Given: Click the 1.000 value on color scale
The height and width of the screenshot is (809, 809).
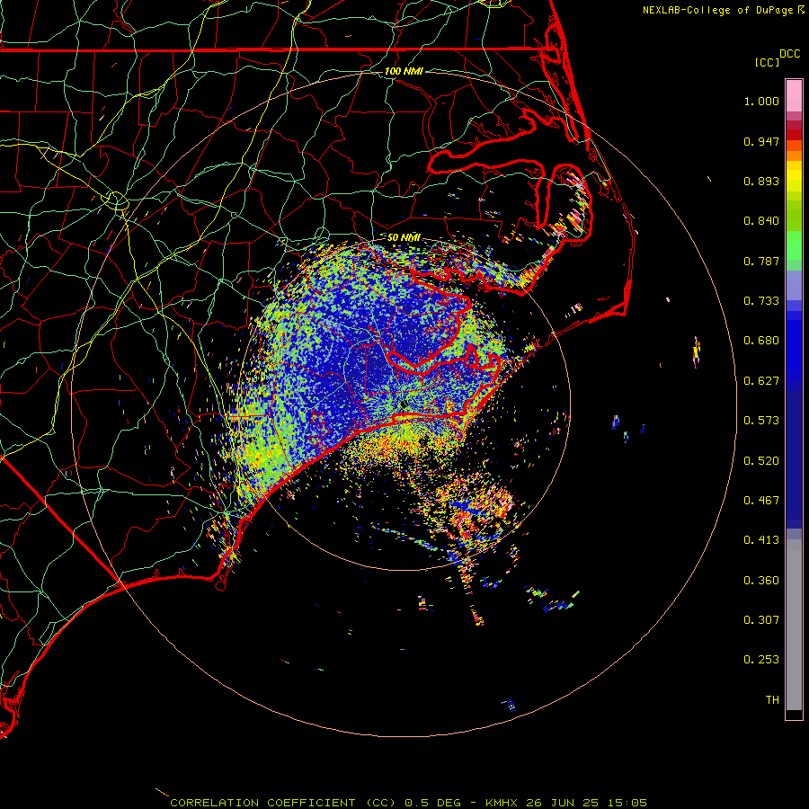Looking at the screenshot, I should [x=761, y=101].
